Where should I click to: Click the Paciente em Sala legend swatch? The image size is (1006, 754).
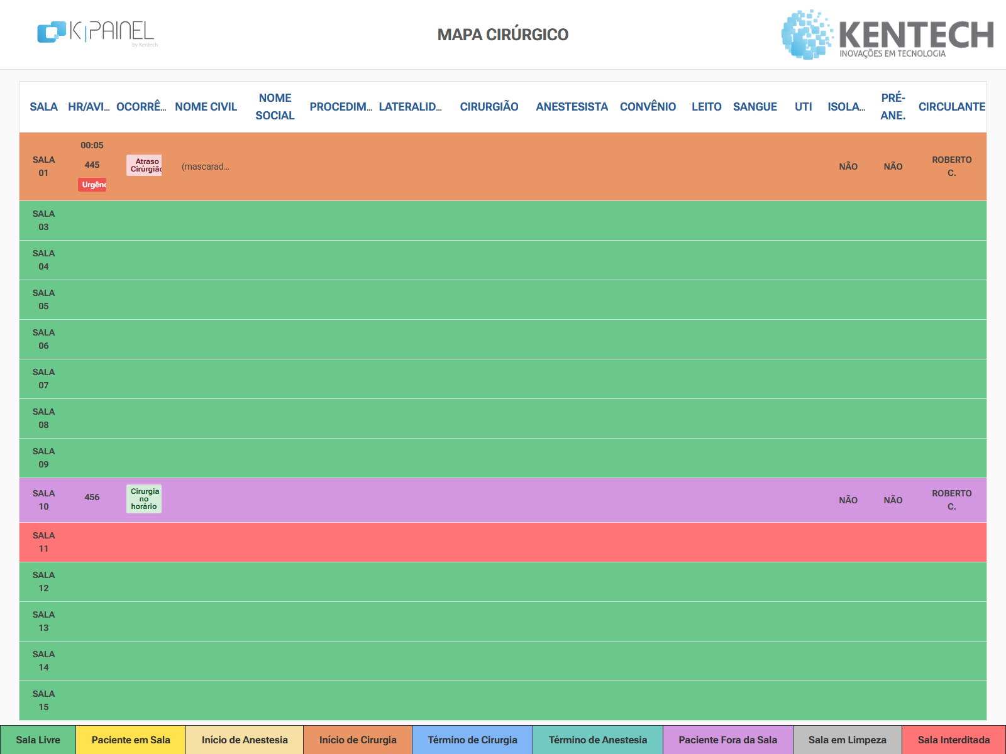(x=131, y=740)
